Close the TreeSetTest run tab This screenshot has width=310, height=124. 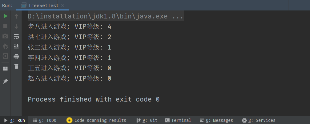pos(64,6)
